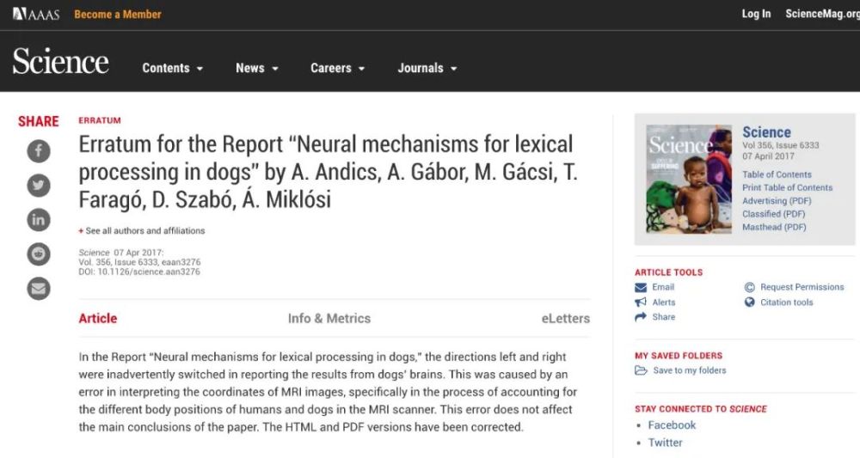Click the Alerts megaphone icon
The height and width of the screenshot is (458, 860).
(x=641, y=302)
